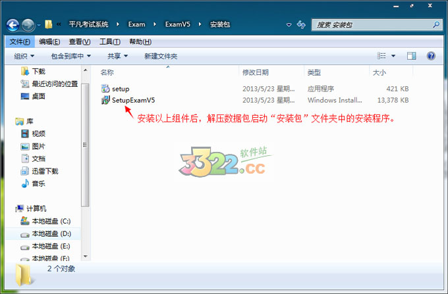Screen dimensions: 448x294
Task: Select the setup application icon
Action: point(105,89)
